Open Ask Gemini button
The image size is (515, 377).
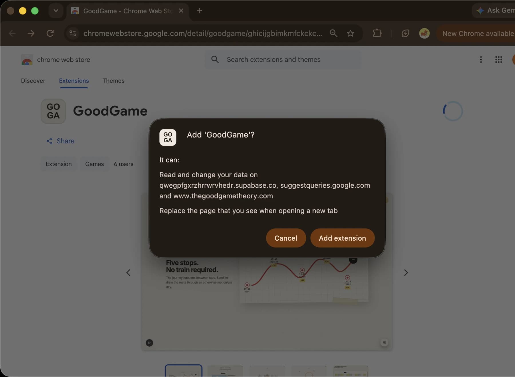[494, 11]
